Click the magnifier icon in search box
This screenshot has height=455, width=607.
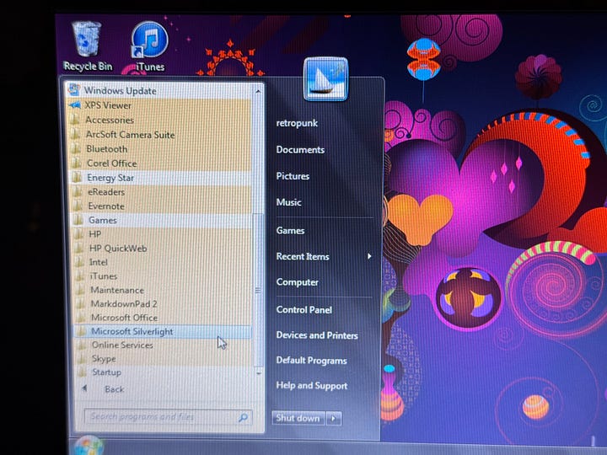click(243, 417)
